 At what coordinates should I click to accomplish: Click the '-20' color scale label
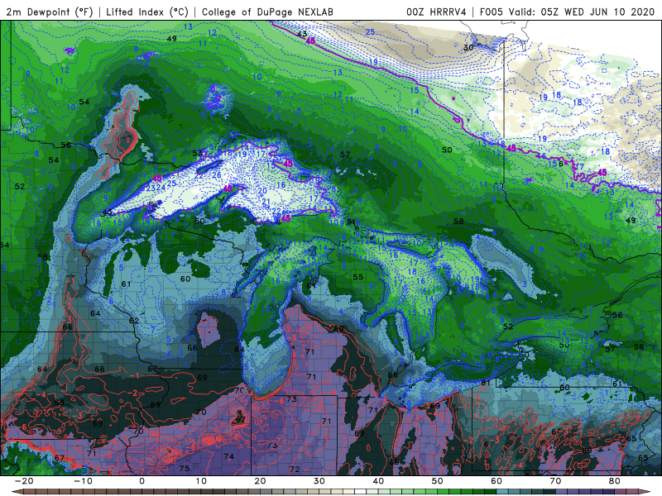[x=24, y=480]
